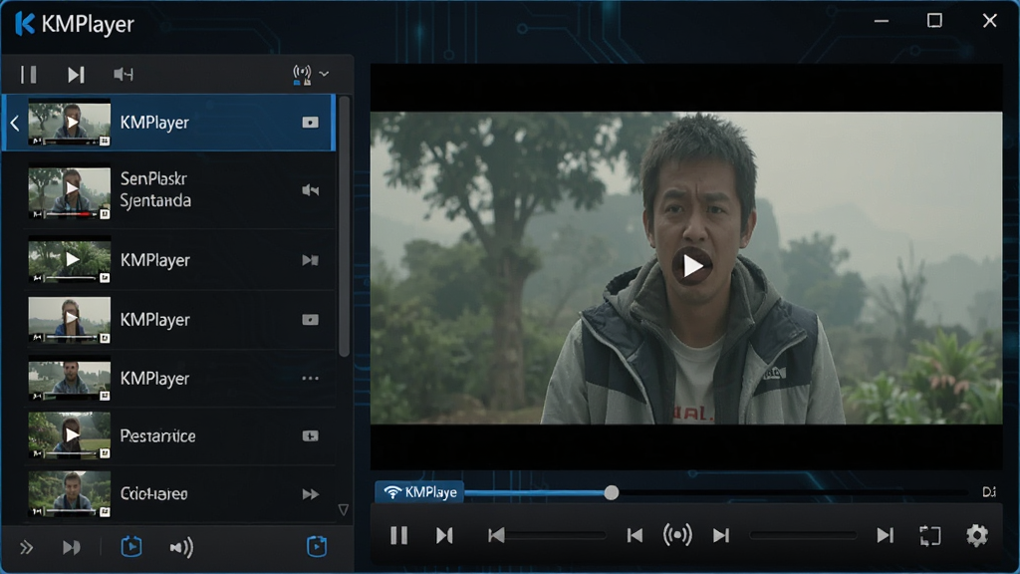Open settings gear
Screen dimensions: 1020x574
976,535
